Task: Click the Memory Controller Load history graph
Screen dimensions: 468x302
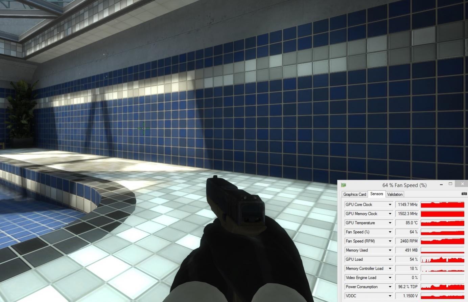Action: tap(442, 268)
